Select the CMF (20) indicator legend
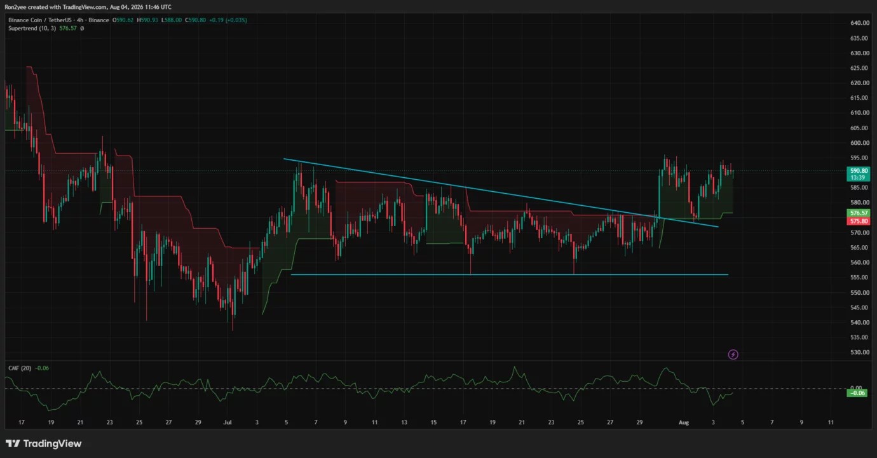This screenshot has height=458, width=877. [20, 367]
